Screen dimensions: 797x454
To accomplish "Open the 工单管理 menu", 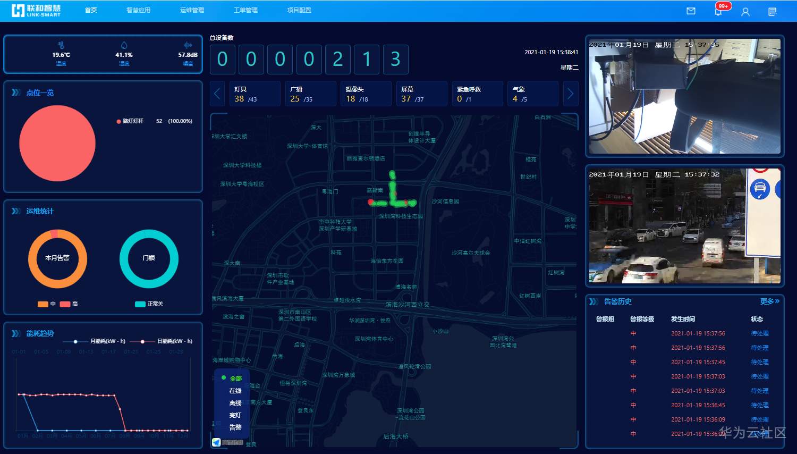I will (x=245, y=10).
